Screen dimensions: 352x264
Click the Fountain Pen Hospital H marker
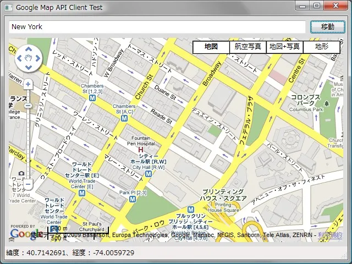[x=141, y=149]
